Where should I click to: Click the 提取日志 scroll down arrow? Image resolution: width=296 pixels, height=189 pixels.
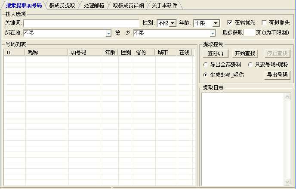287,182
